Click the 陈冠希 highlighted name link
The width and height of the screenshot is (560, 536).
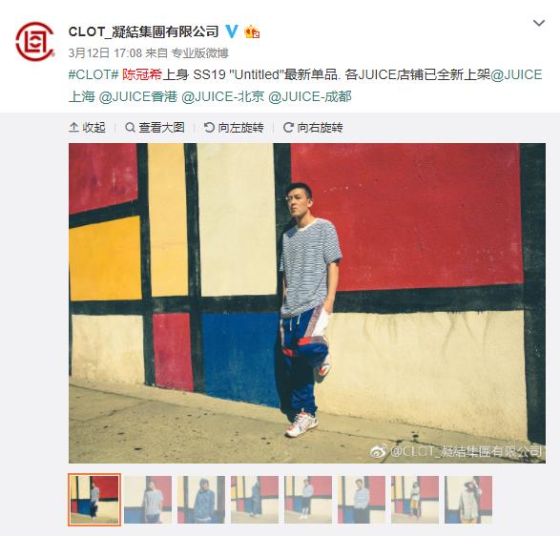point(142,75)
